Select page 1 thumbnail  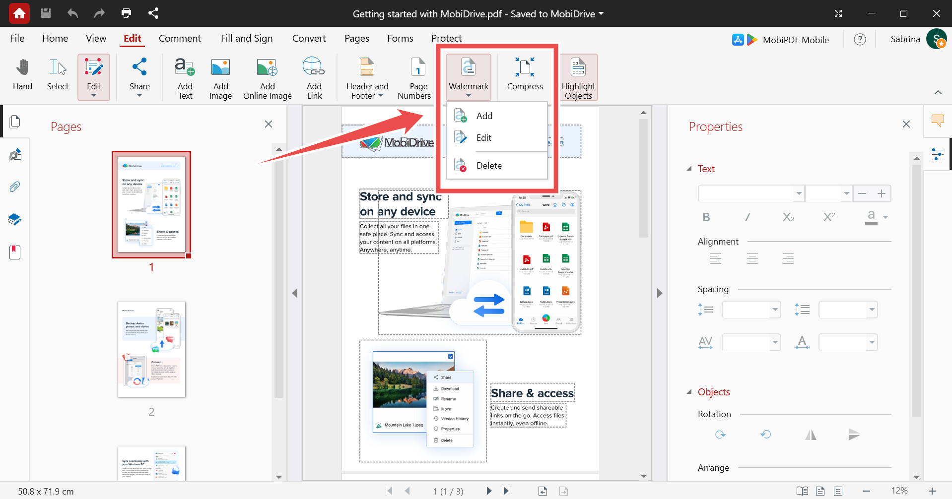click(151, 204)
